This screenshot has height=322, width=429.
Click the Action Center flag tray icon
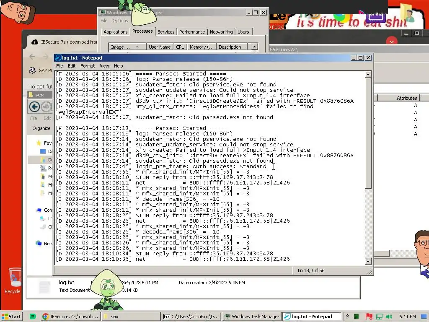click(x=369, y=317)
